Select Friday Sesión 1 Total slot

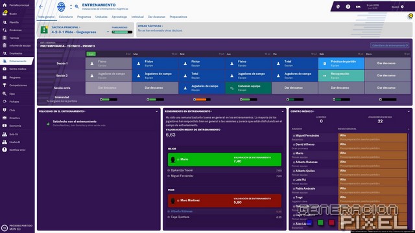coord(295,63)
